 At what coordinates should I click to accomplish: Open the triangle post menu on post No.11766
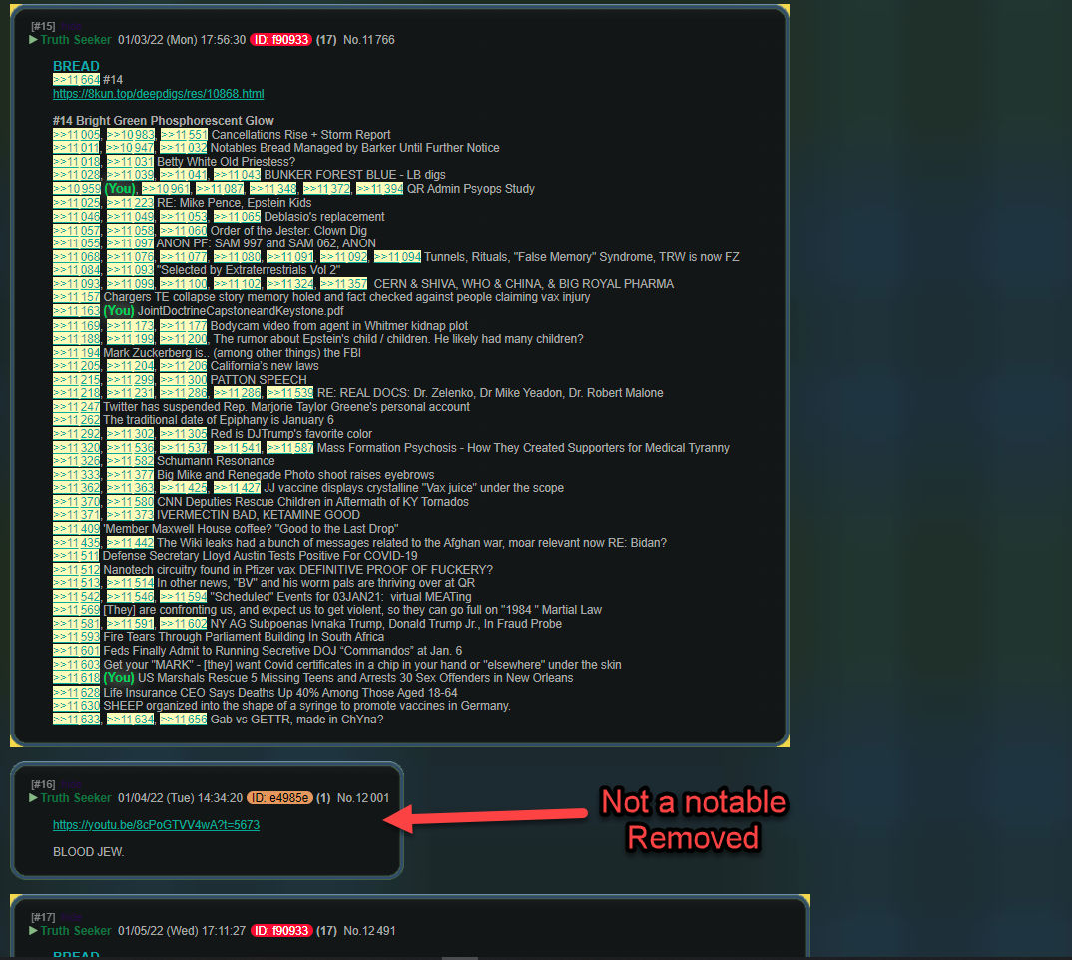(x=34, y=40)
